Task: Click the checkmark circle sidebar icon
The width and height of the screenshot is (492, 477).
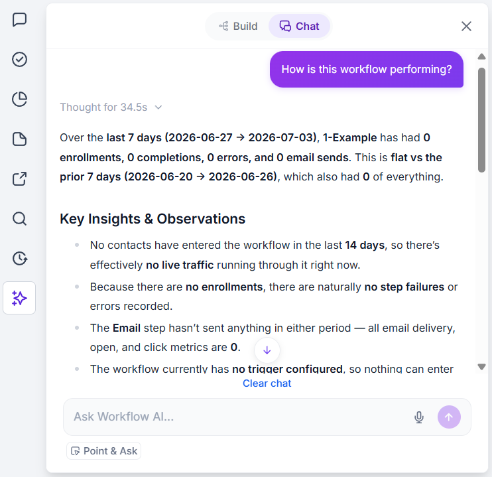Action: [19, 59]
